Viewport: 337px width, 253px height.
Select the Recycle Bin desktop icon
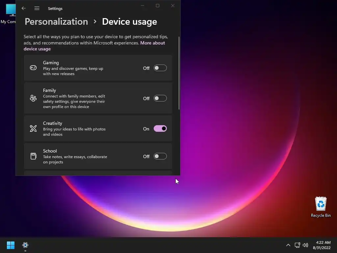321,207
